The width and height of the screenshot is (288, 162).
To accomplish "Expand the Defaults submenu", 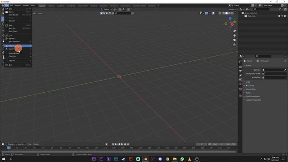I will [x=18, y=60].
